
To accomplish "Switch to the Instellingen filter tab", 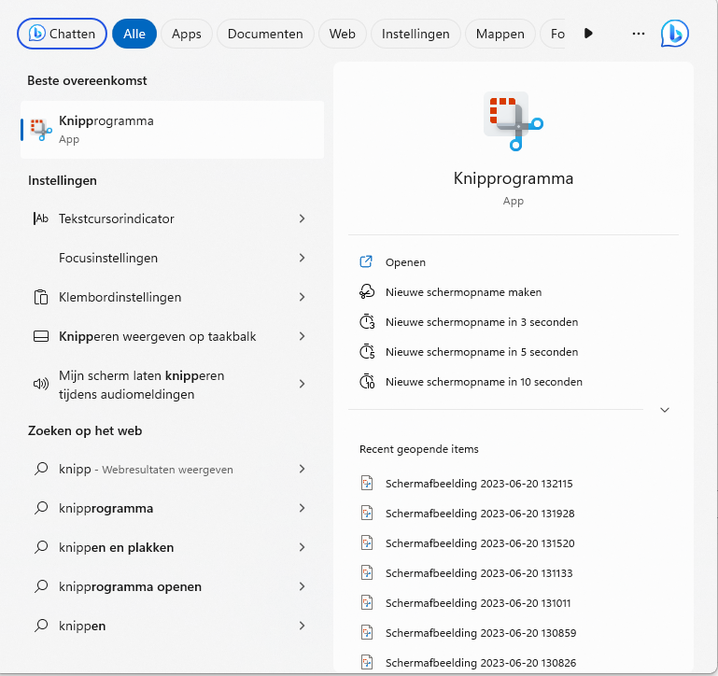I will pos(415,34).
